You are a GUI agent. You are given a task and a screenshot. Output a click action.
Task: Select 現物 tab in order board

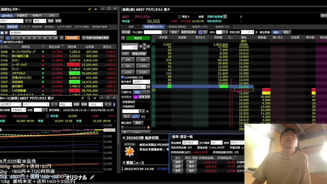[x=131, y=27]
